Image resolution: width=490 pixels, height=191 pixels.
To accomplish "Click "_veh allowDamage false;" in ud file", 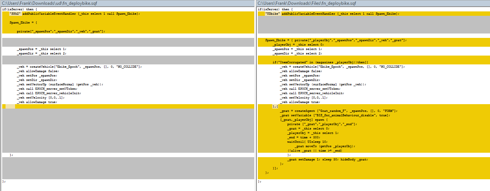I will 38,71.
